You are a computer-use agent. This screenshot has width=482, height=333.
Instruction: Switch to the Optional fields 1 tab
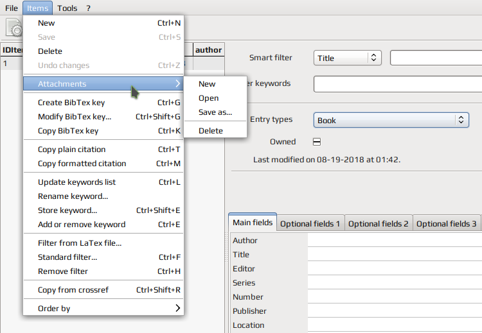pyautogui.click(x=310, y=224)
